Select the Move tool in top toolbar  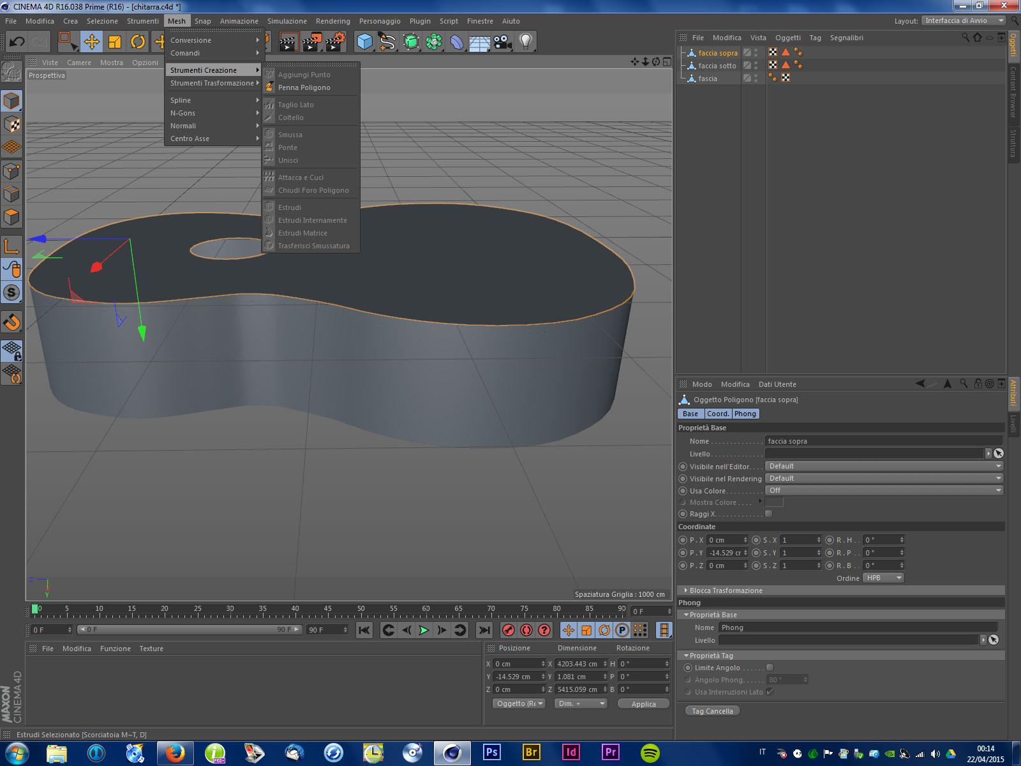[92, 42]
